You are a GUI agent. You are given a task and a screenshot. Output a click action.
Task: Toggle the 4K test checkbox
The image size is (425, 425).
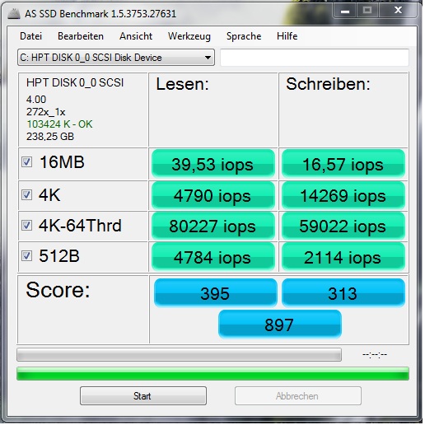[26, 195]
